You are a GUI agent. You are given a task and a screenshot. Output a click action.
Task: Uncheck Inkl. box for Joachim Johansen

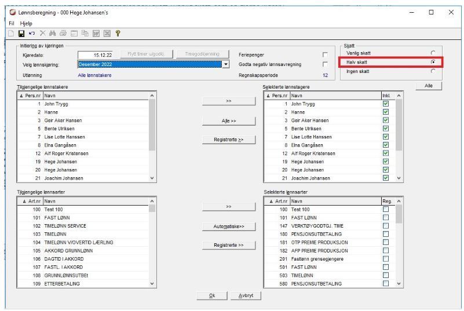tap(386, 178)
